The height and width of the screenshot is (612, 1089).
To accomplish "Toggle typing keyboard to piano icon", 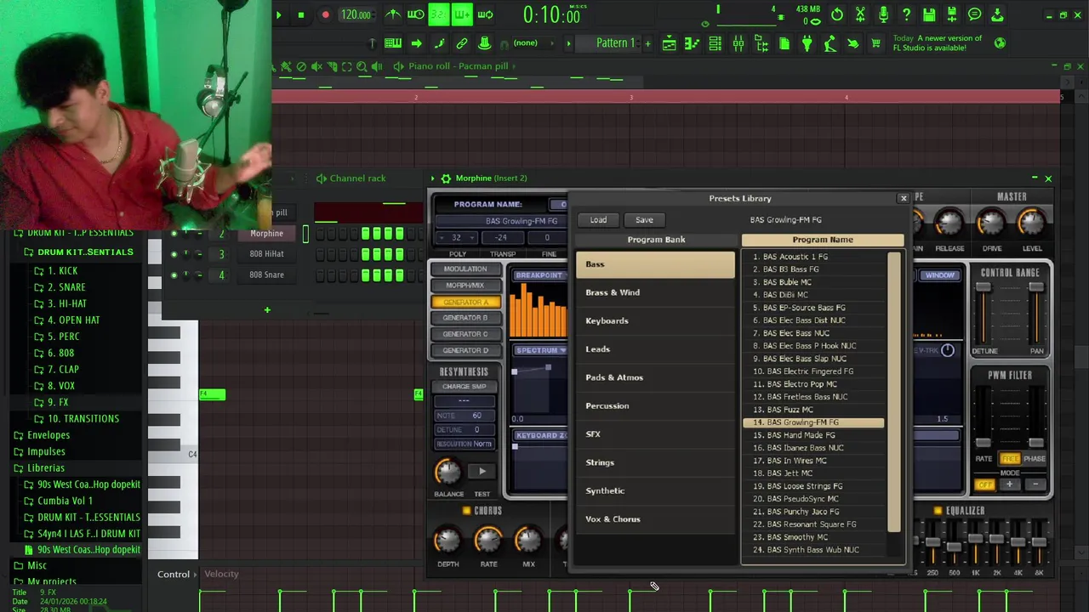I will (393, 43).
